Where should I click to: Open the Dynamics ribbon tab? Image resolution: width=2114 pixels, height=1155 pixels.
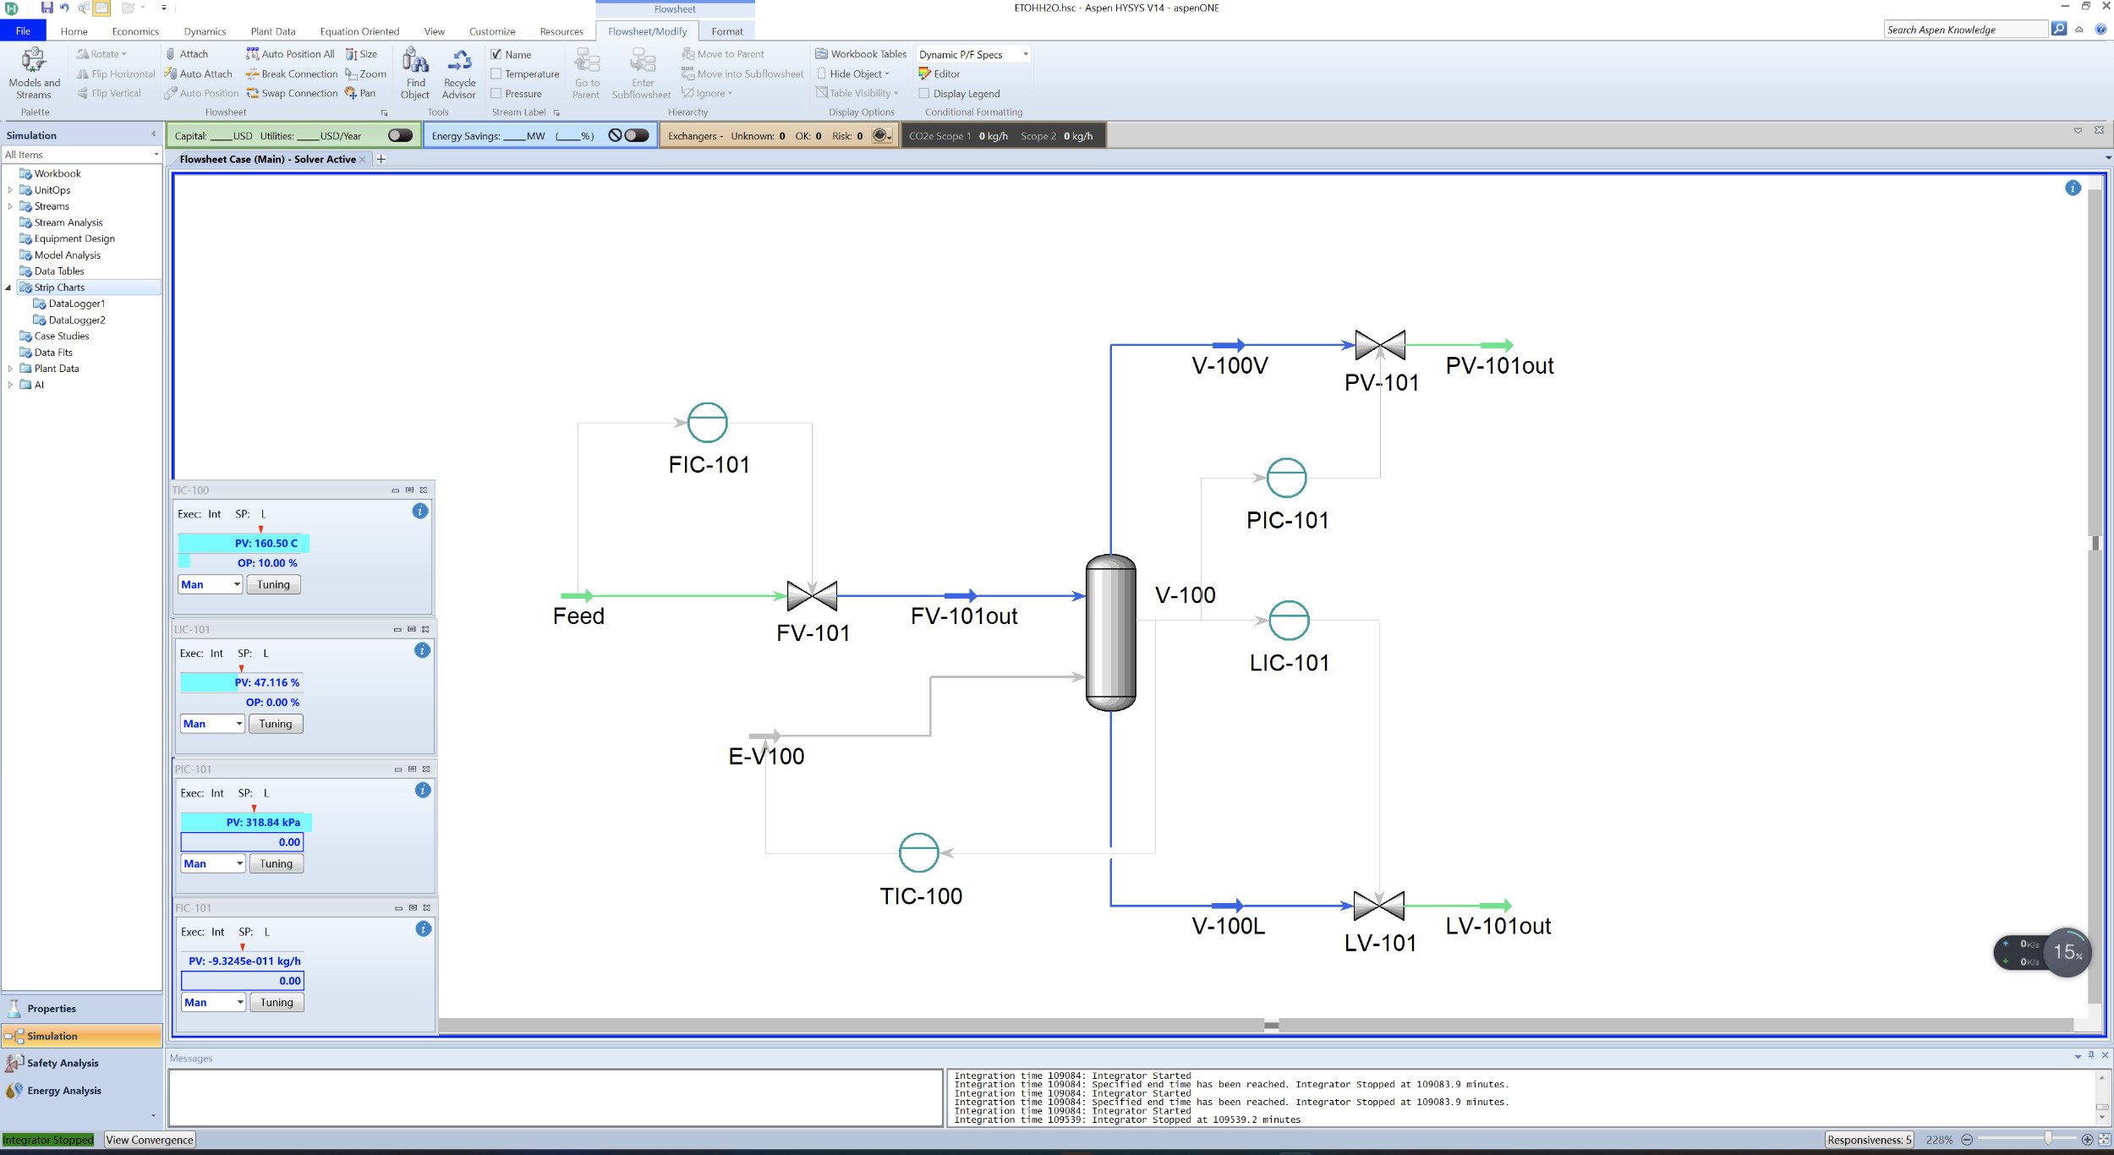pyautogui.click(x=205, y=32)
